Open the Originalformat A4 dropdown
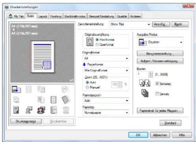 pos(106,58)
